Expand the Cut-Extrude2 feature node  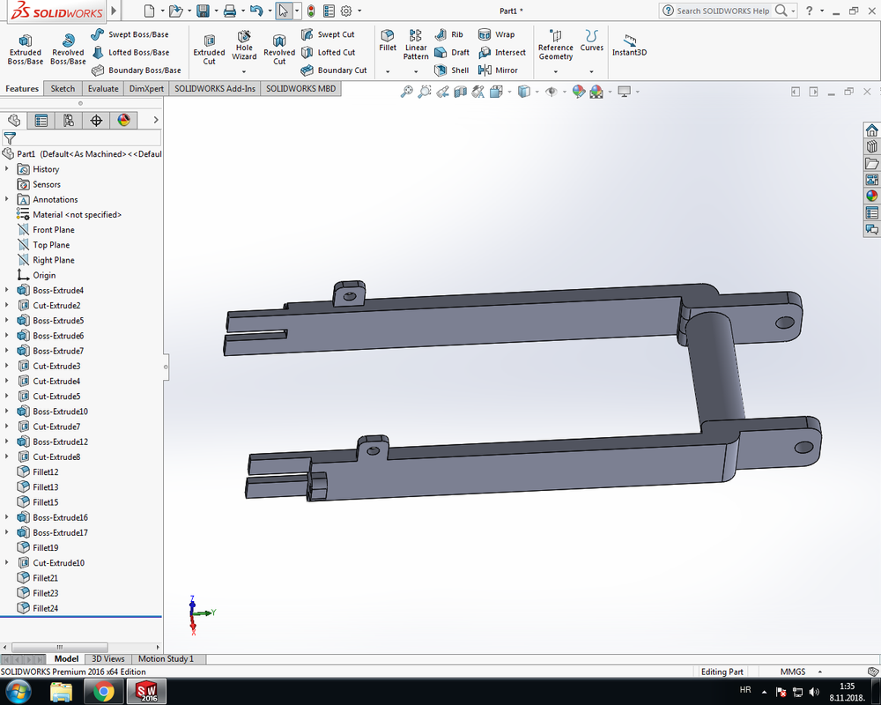click(7, 305)
